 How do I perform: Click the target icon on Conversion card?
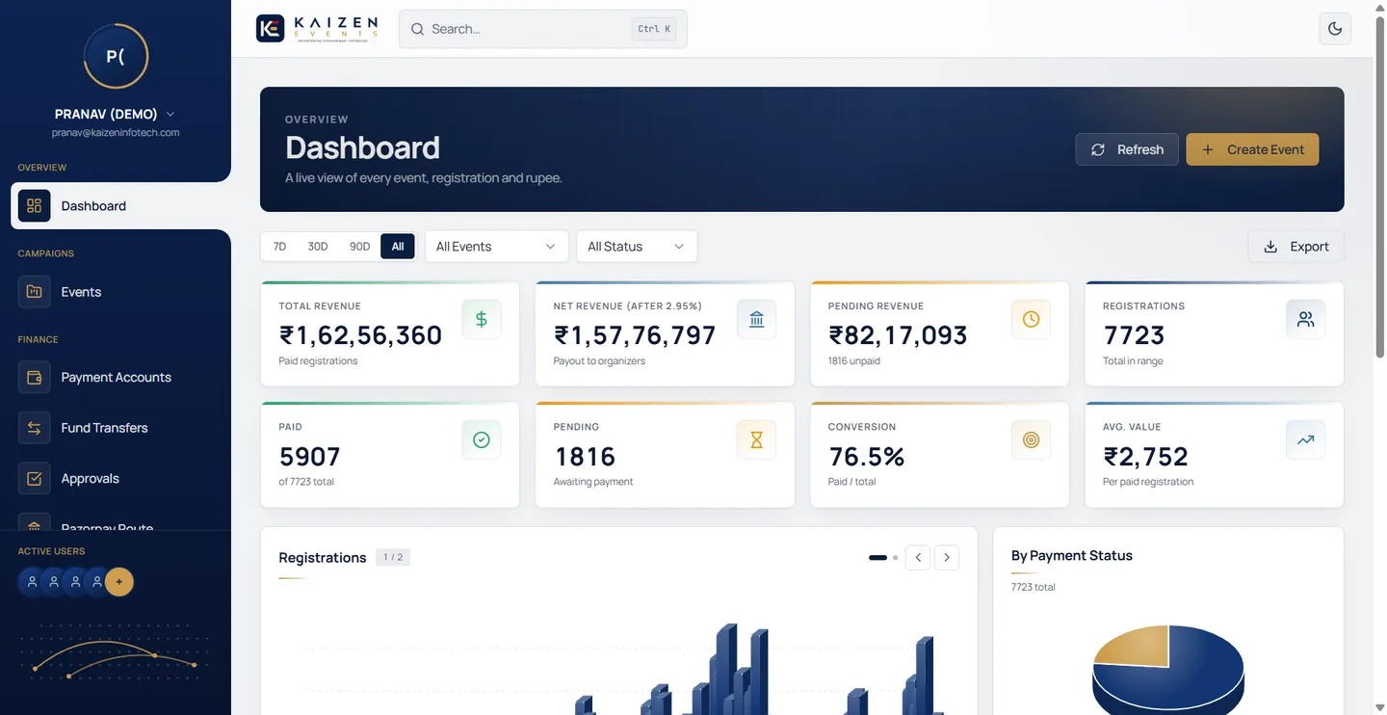click(x=1031, y=439)
